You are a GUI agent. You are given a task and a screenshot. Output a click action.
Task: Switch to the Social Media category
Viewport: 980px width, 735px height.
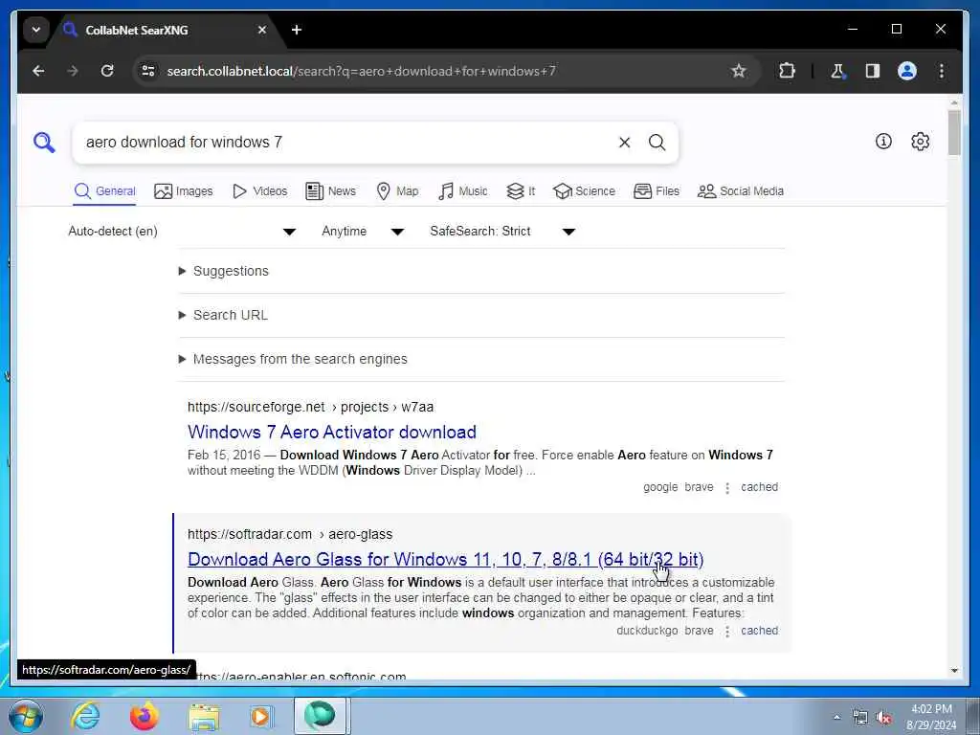pos(741,191)
